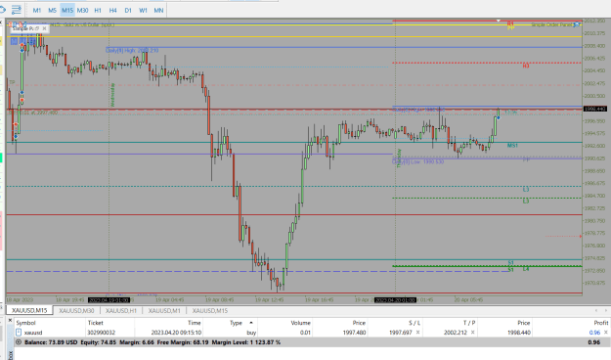
Task: Click the MS1 pivot level label
Action: [x=512, y=146]
